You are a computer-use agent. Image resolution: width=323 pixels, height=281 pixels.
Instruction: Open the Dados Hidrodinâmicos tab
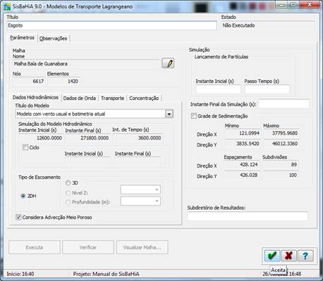click(x=35, y=97)
